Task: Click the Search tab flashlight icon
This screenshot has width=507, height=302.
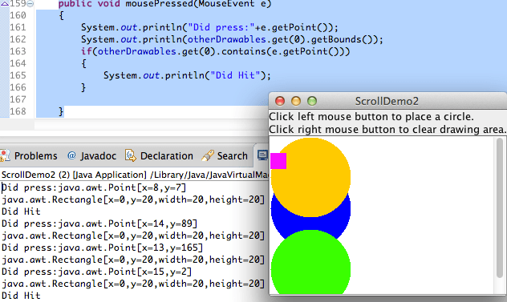Action: [207, 155]
